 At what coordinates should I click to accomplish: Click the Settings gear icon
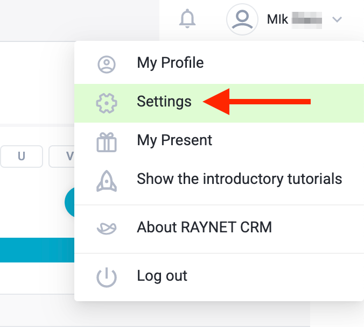[x=106, y=102]
